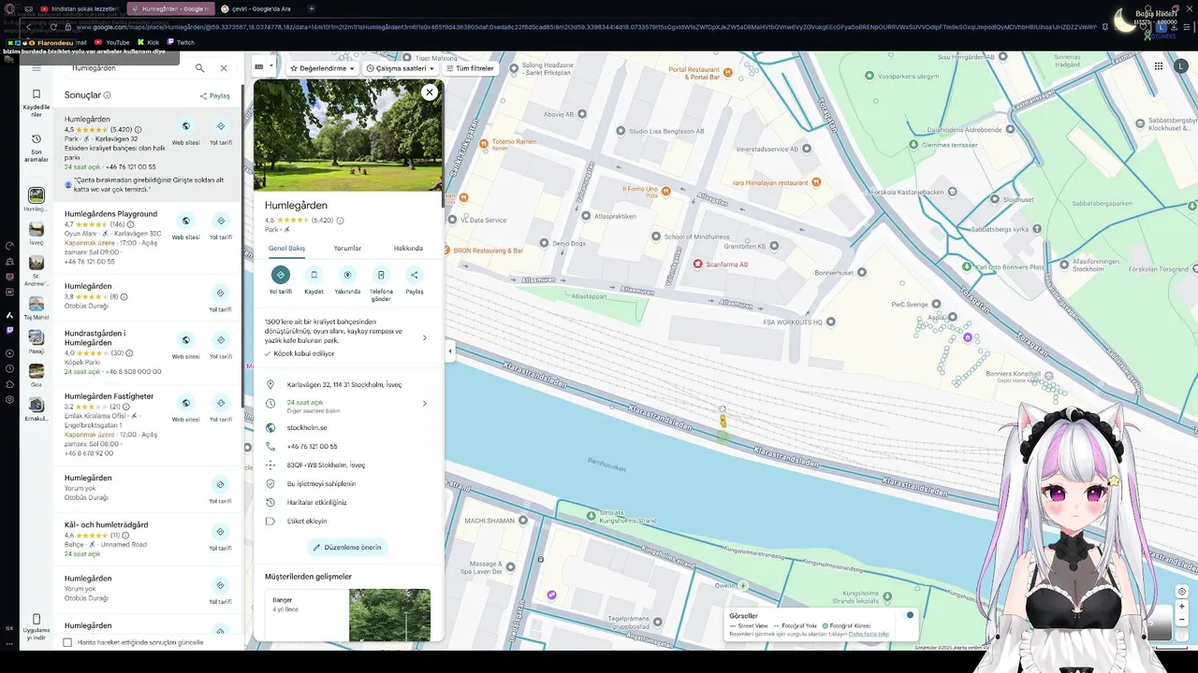
Task: Switch to çeviri Google'da Ara browser tab
Action: [256, 8]
